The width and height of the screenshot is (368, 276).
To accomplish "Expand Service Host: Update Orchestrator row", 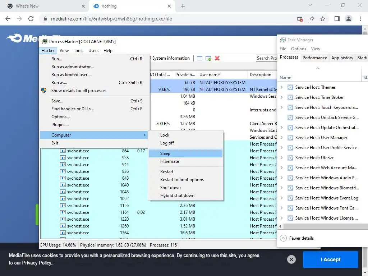I will pyautogui.click(x=282, y=128).
